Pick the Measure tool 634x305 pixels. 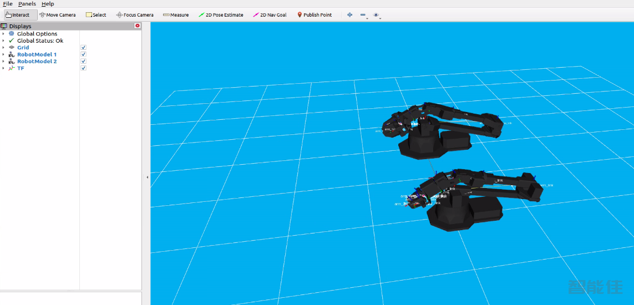click(175, 15)
